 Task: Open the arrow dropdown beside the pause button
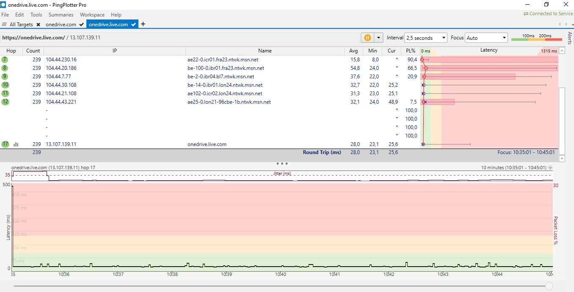[378, 38]
